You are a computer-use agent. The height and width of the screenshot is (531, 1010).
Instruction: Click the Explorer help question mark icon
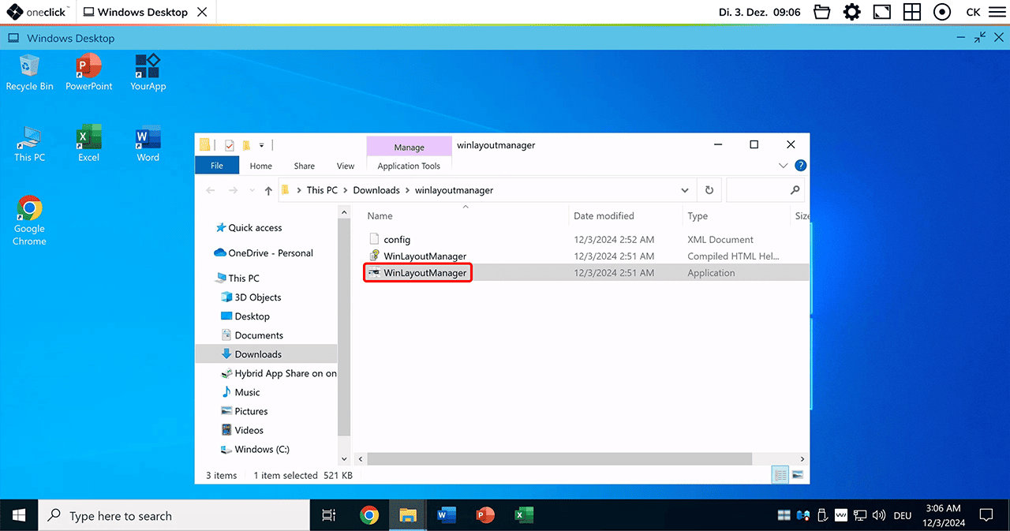click(x=800, y=166)
